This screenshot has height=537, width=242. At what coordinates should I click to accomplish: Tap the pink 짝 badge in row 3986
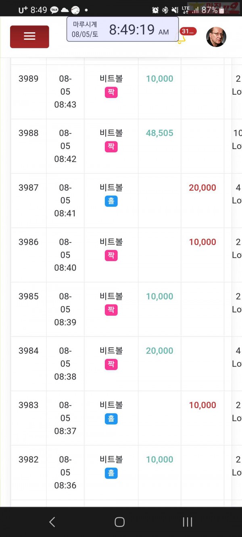tap(111, 255)
